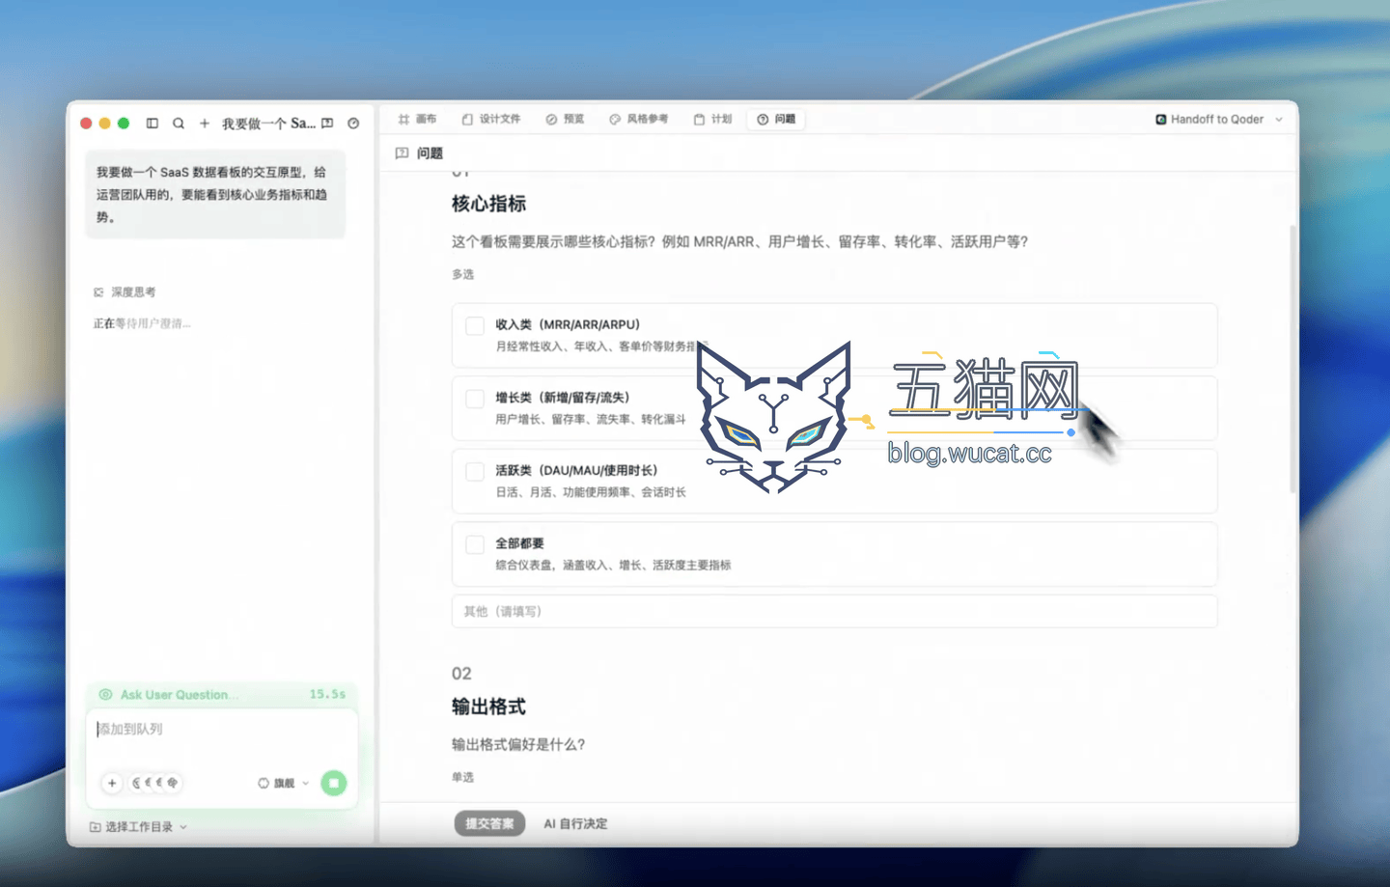Viewport: 1390px width, 887px height.
Task: Select the 问题 tab
Action: (x=777, y=119)
